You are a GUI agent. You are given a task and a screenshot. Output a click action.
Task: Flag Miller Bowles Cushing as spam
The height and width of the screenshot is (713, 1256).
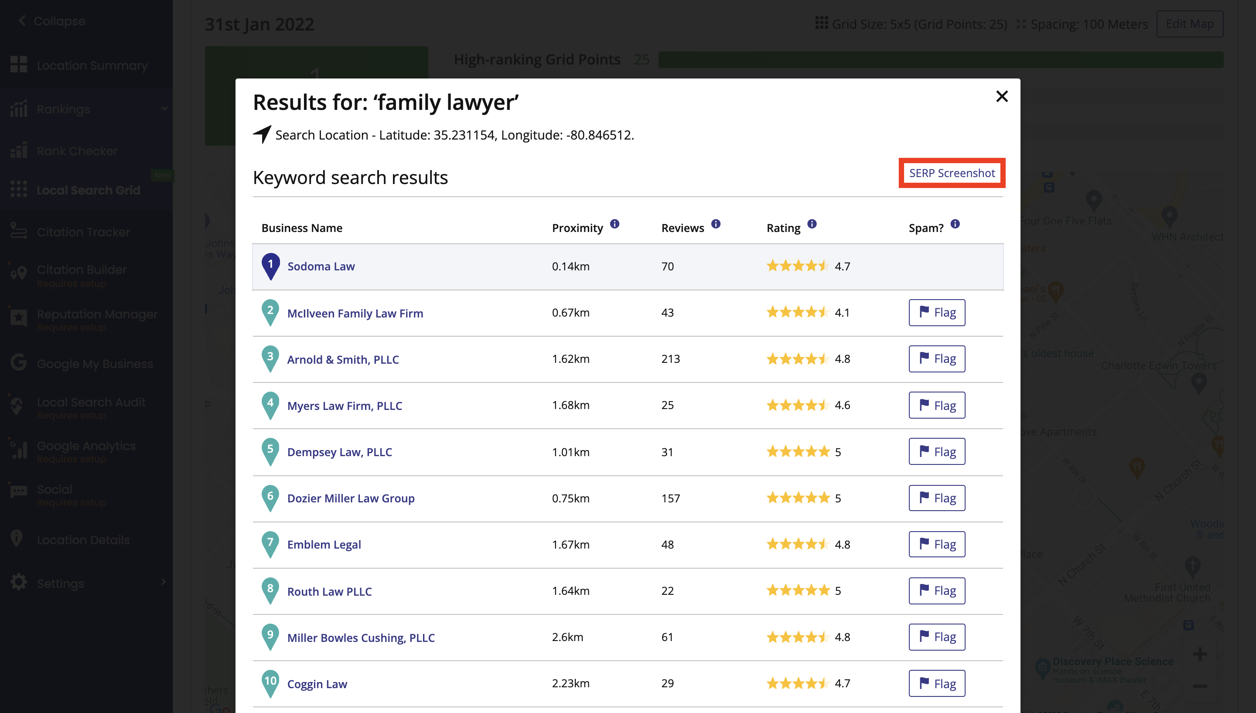tap(936, 637)
